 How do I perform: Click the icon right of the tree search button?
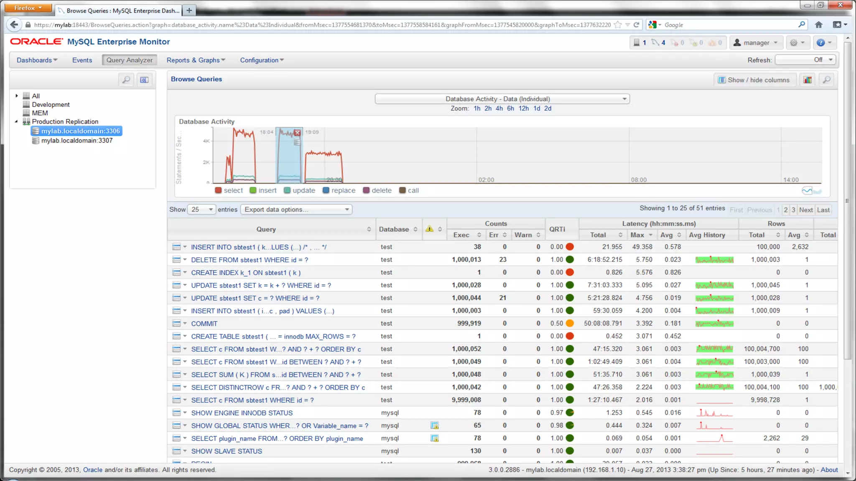point(144,80)
